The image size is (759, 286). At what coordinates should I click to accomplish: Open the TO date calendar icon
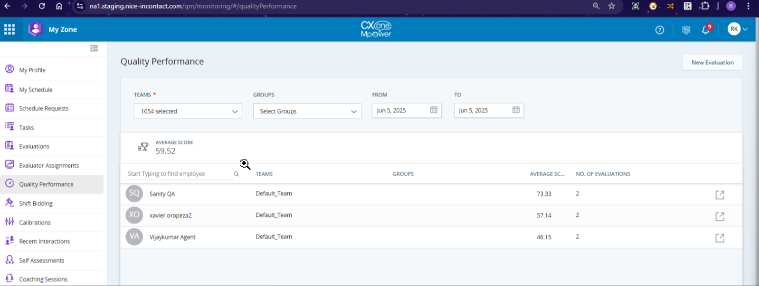coord(516,110)
